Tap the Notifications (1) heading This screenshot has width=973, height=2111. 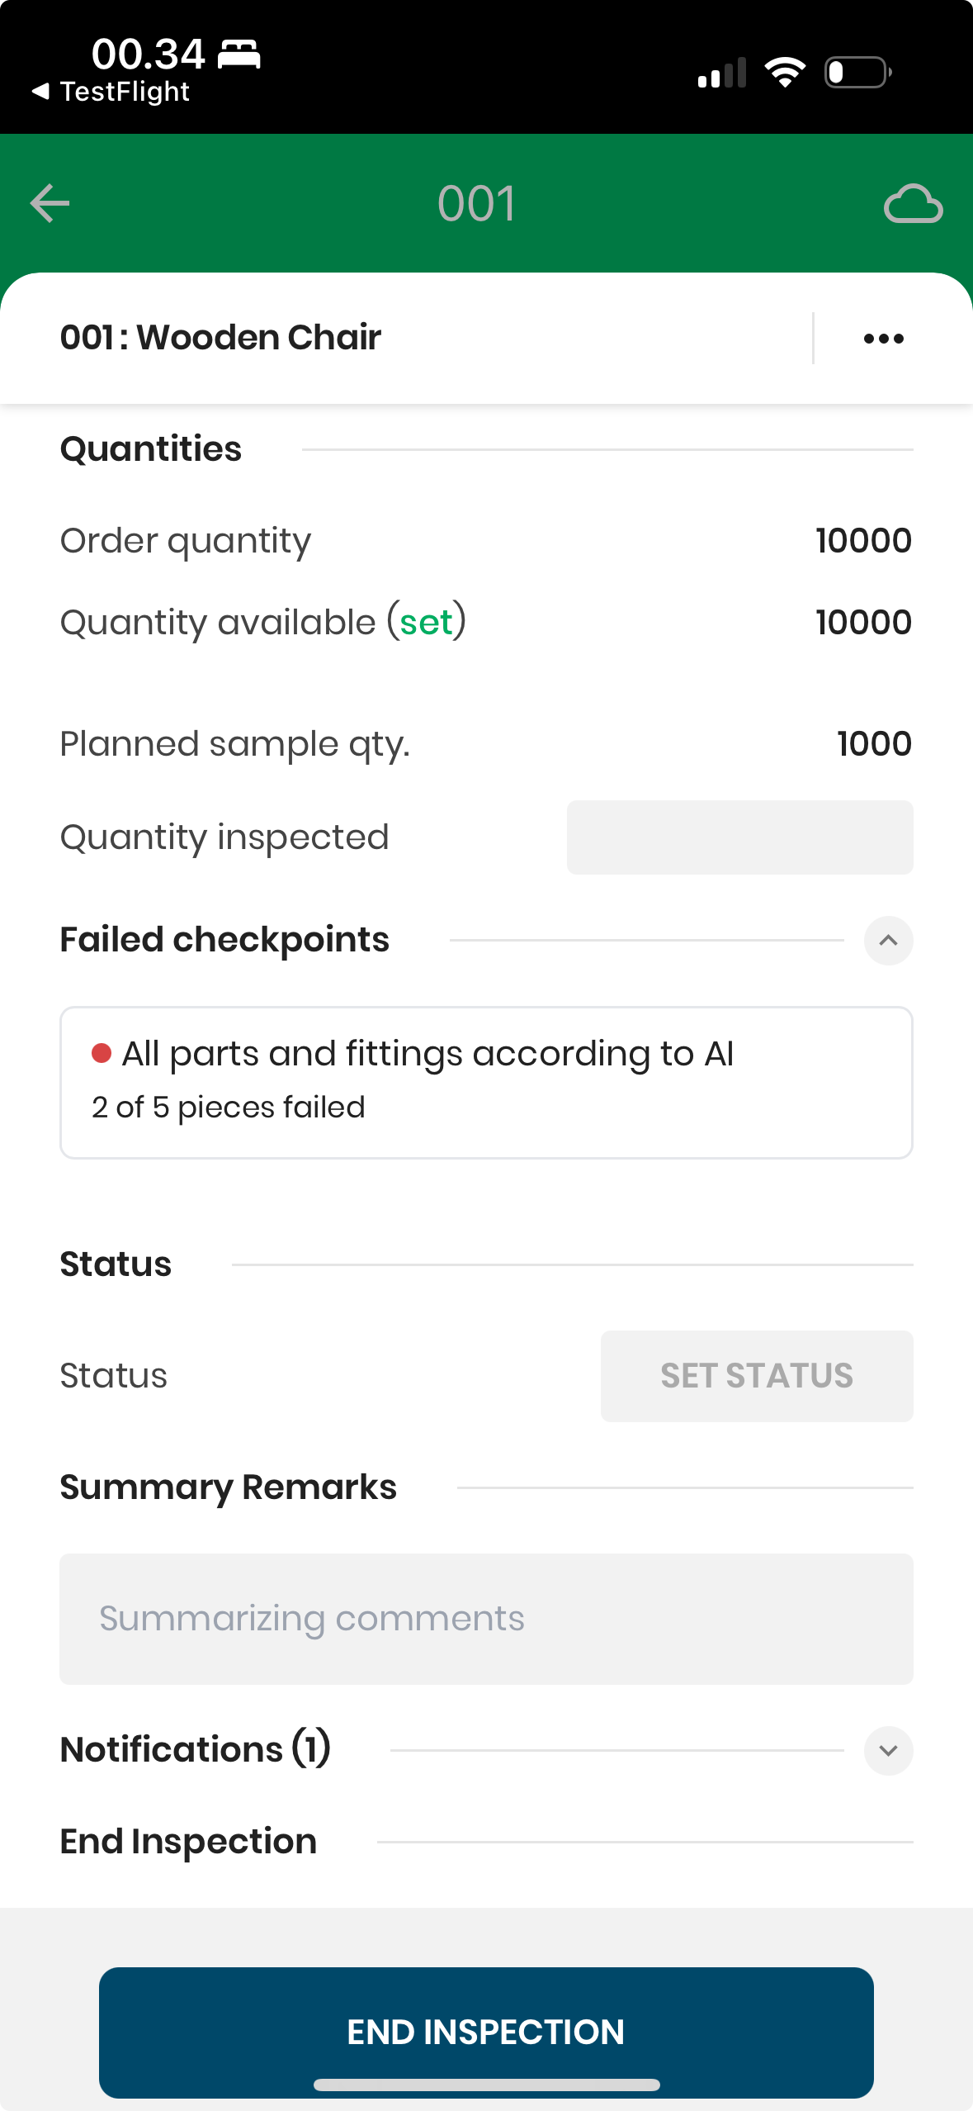(196, 1749)
